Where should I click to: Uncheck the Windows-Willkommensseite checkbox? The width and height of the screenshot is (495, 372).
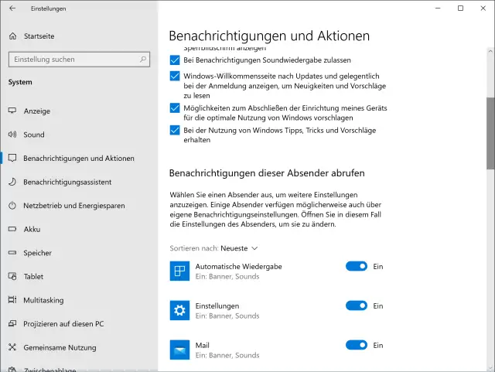tap(175, 76)
